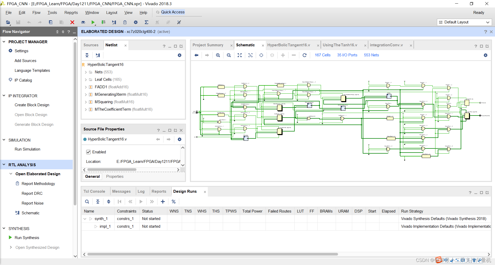Expand the FADD1 floatAdd16 node
Viewport: 495px width, 265px height.
click(x=86, y=87)
